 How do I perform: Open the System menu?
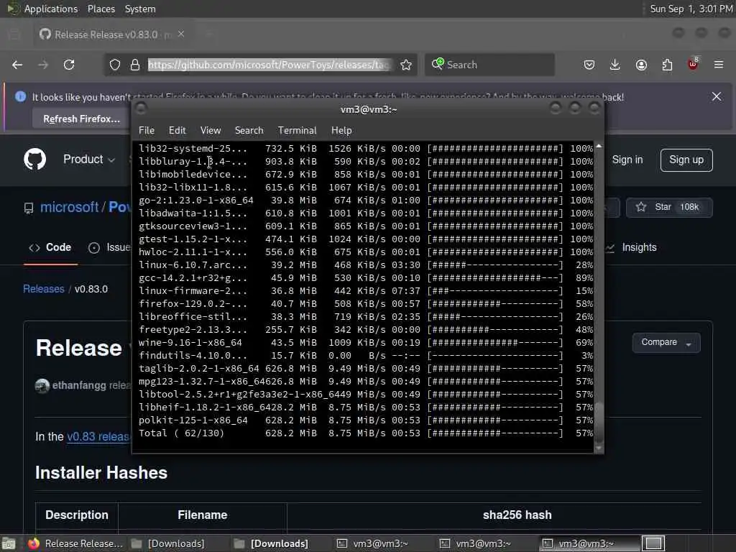point(140,9)
